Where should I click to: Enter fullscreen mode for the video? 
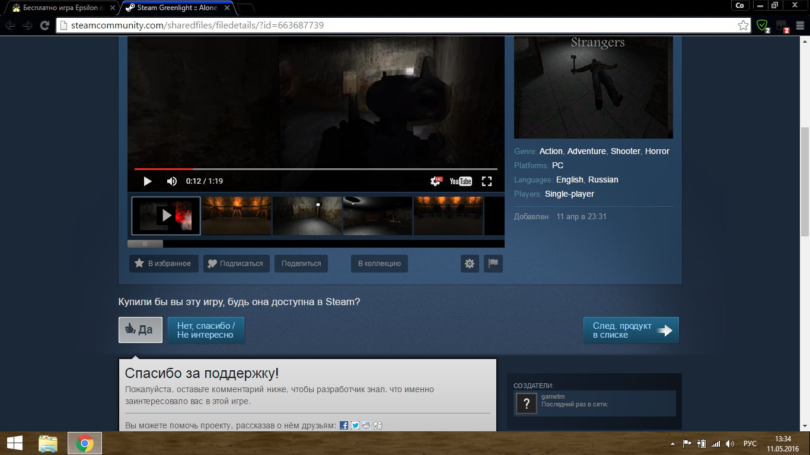(487, 181)
